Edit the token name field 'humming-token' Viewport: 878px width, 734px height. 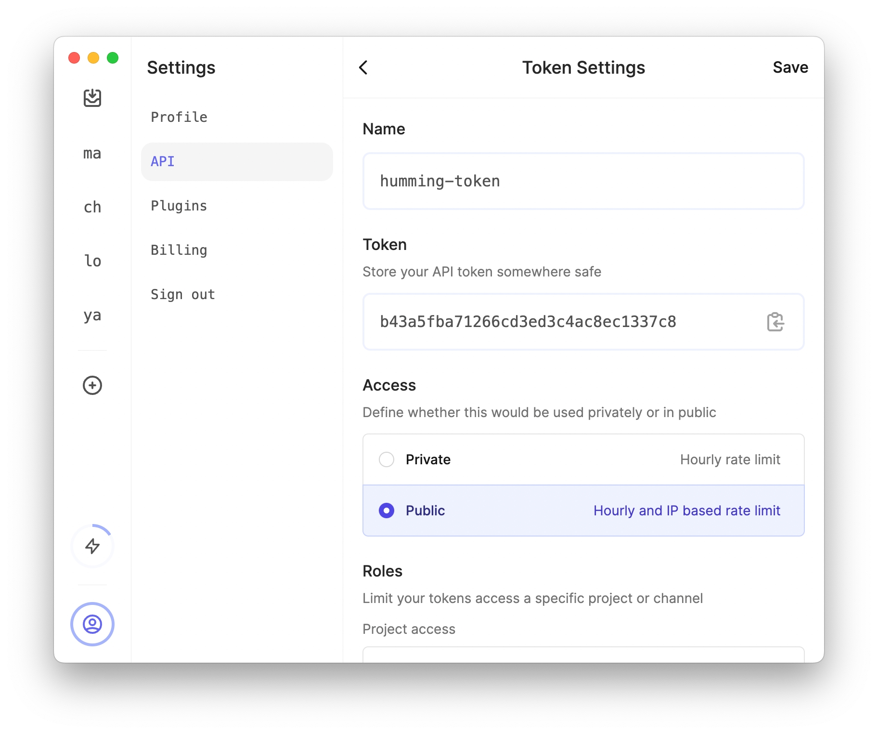click(583, 181)
